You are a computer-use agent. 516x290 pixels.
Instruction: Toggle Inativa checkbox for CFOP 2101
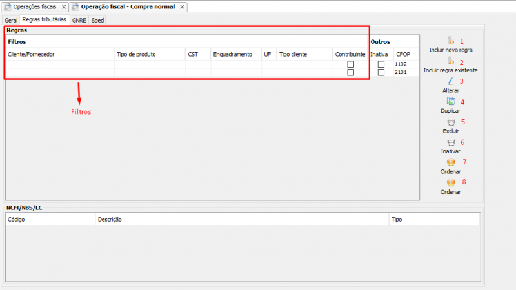tap(381, 72)
